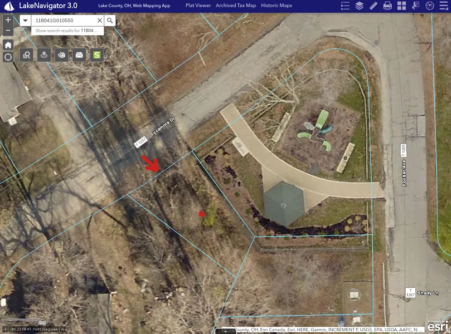Open the Layer List panel
The width and height of the screenshot is (451, 334).
[360, 6]
